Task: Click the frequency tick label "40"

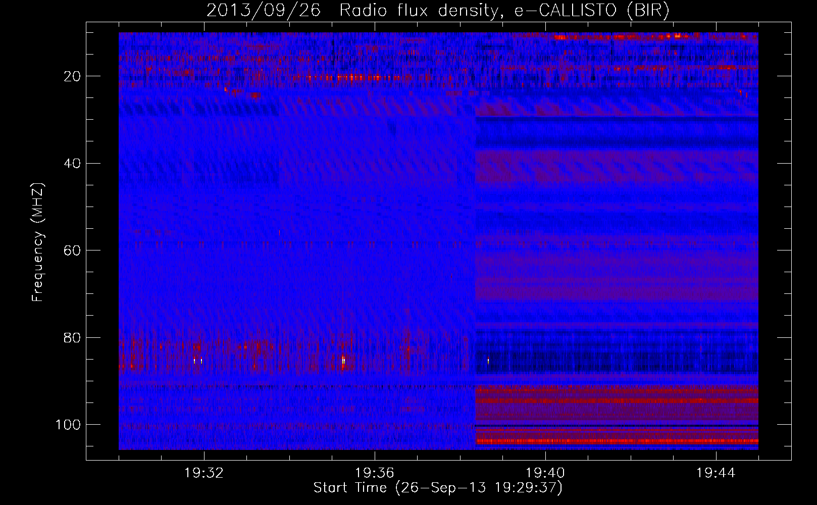Action: click(x=72, y=163)
